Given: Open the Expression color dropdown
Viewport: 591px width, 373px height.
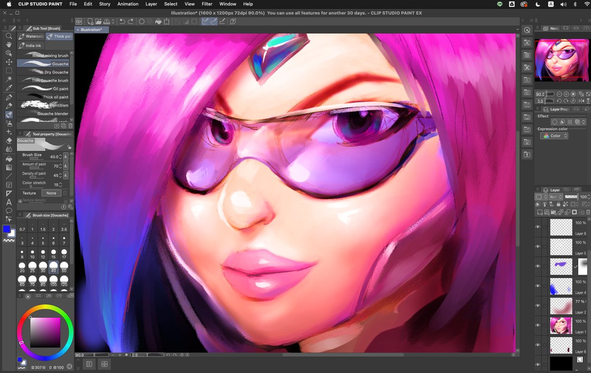Looking at the screenshot, I should tap(554, 136).
